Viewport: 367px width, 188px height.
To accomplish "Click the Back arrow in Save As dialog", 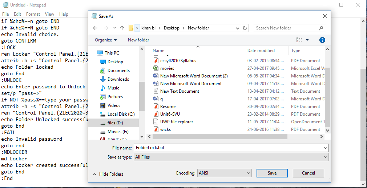I will [x=95, y=28].
